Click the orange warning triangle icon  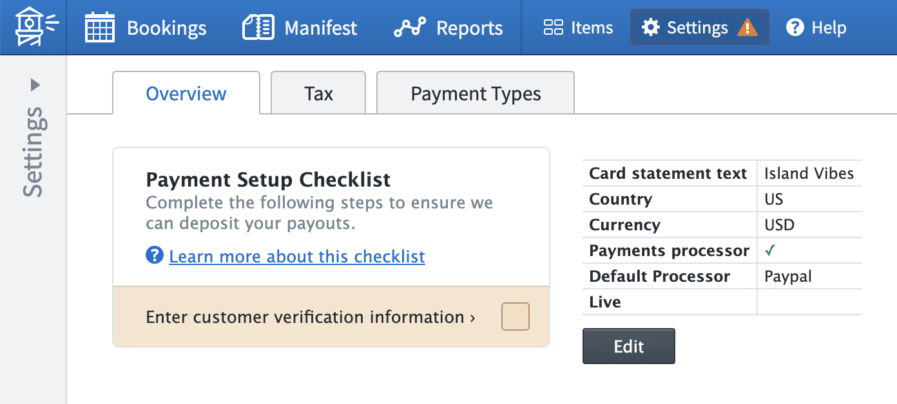(747, 28)
